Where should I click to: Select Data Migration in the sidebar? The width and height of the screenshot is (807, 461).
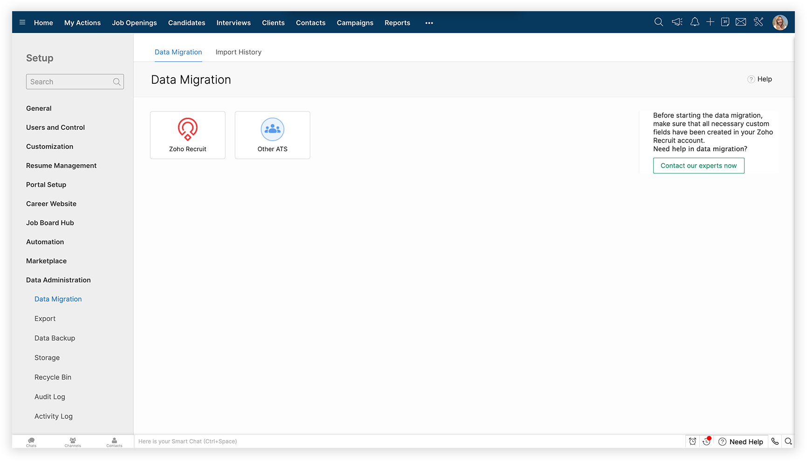[58, 299]
